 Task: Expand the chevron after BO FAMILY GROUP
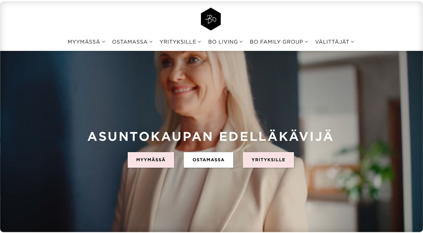[x=306, y=42]
